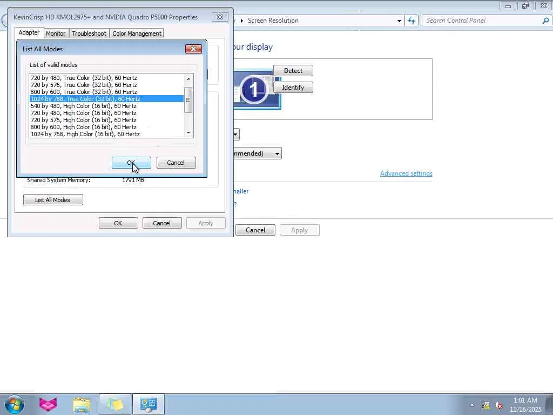The image size is (553, 415).
Task: Select 800 by 600 True Color mode
Action: pyautogui.click(x=106, y=92)
